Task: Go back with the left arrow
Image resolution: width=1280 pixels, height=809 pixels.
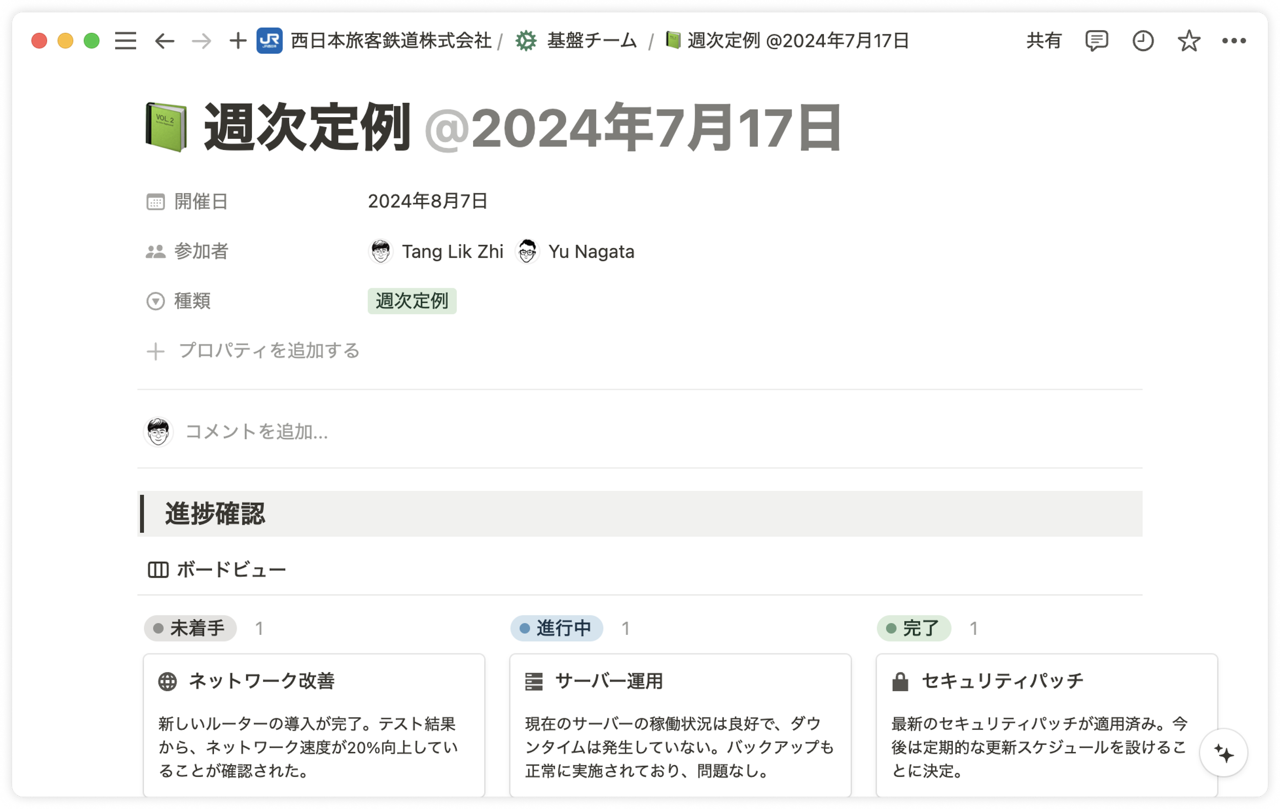Action: coord(165,41)
